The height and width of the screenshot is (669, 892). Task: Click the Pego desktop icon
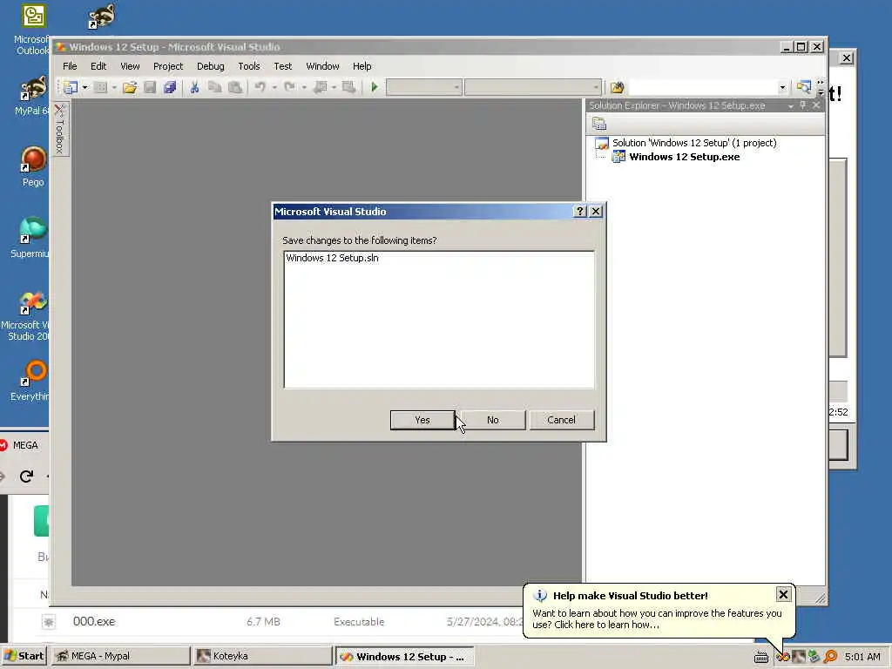click(33, 165)
